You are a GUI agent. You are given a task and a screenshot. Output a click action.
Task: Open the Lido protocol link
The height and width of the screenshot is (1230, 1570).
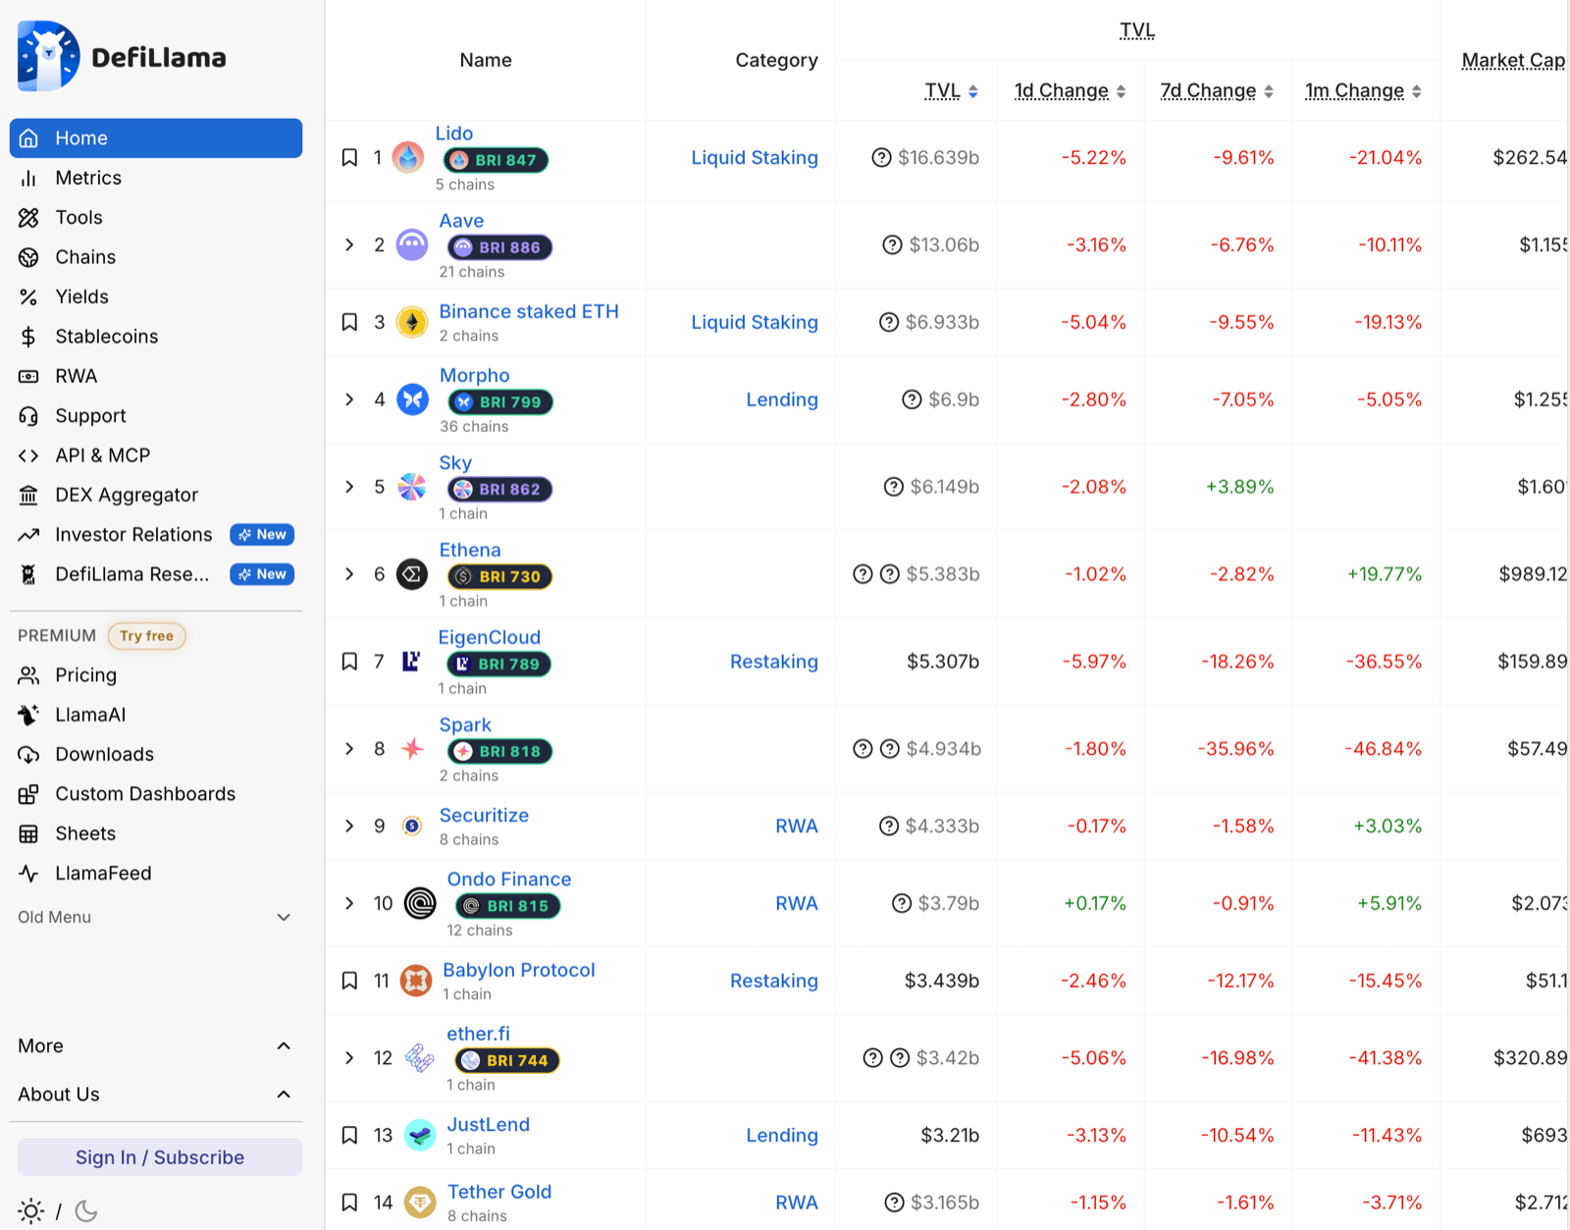coord(454,134)
